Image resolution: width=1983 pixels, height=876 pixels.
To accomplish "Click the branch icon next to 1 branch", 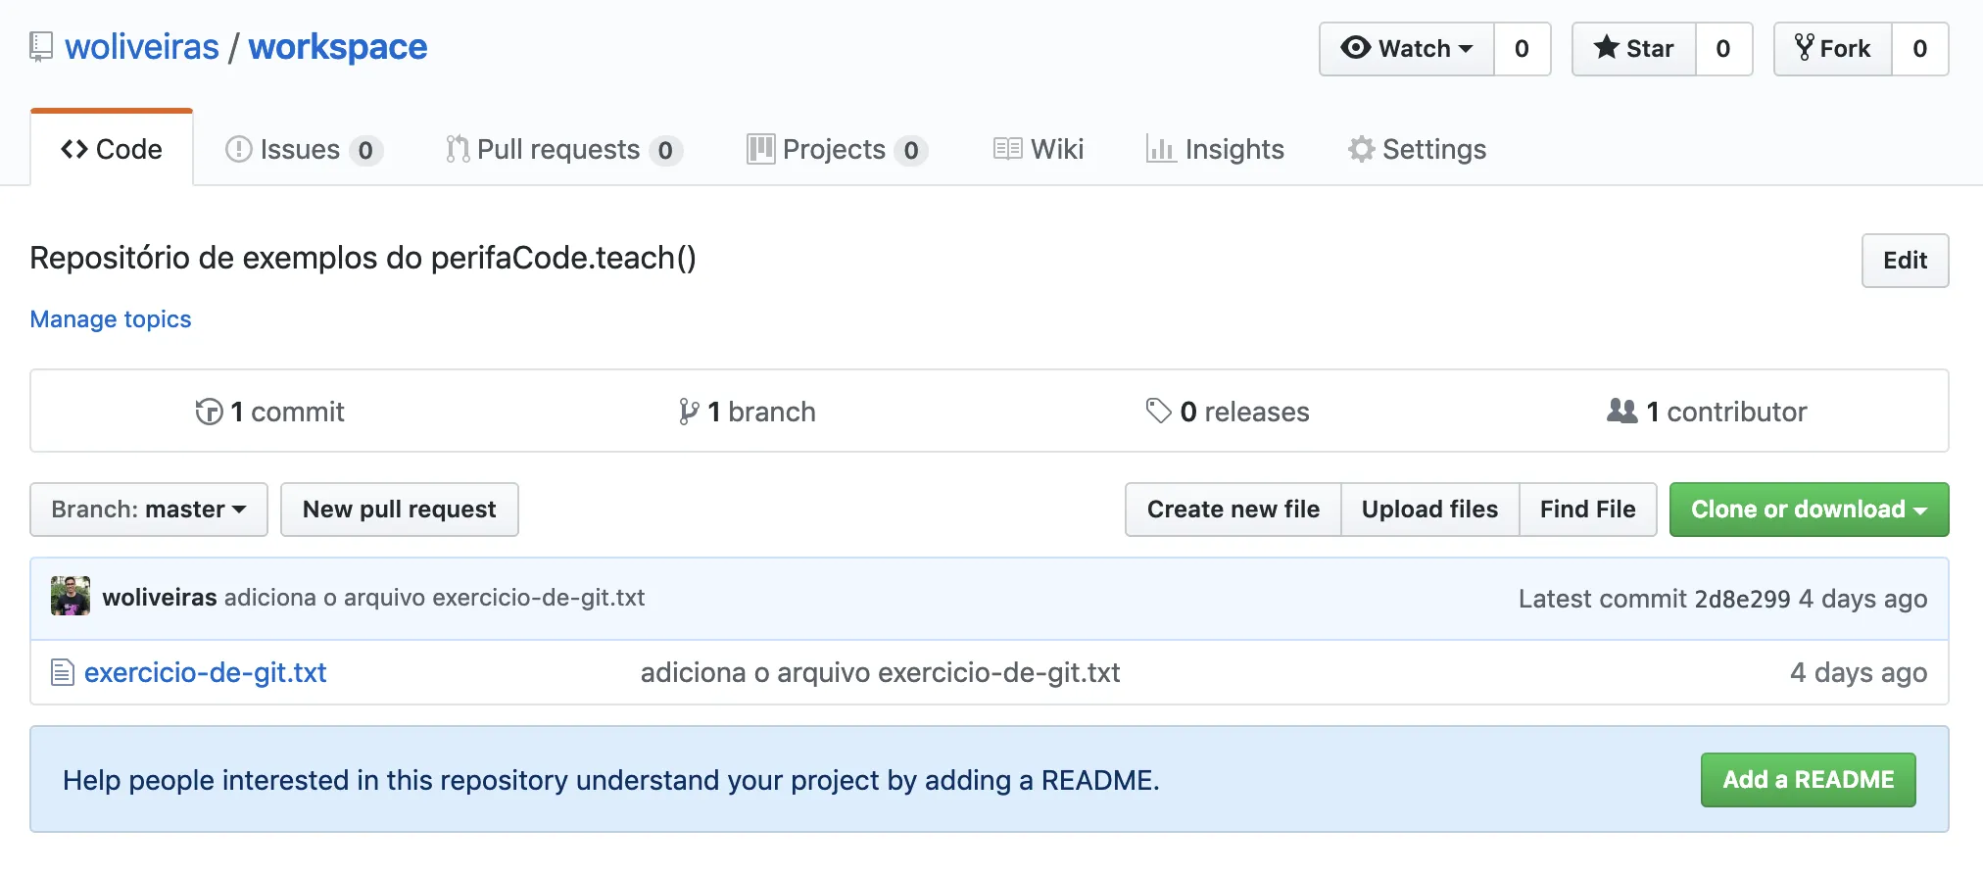I will pos(689,412).
